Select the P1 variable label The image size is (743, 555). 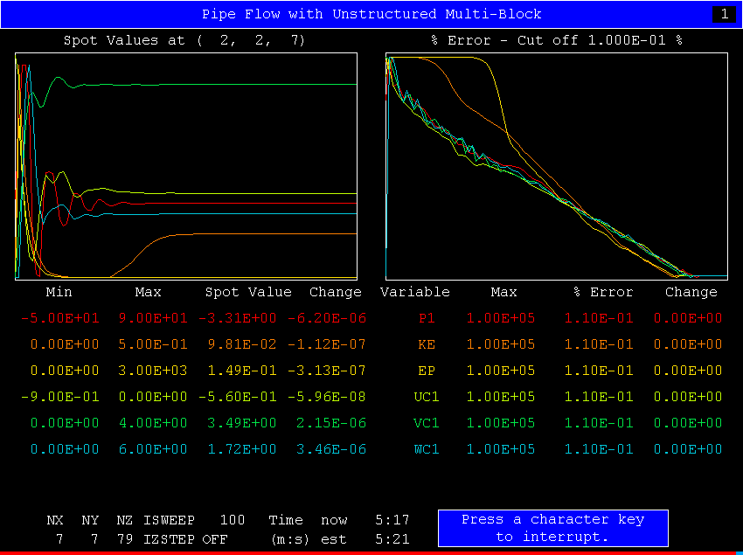point(427,318)
